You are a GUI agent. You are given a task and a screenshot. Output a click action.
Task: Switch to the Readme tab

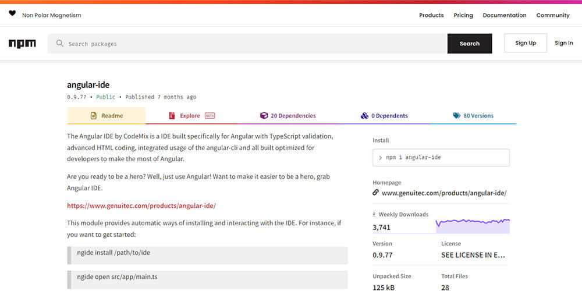click(x=107, y=115)
